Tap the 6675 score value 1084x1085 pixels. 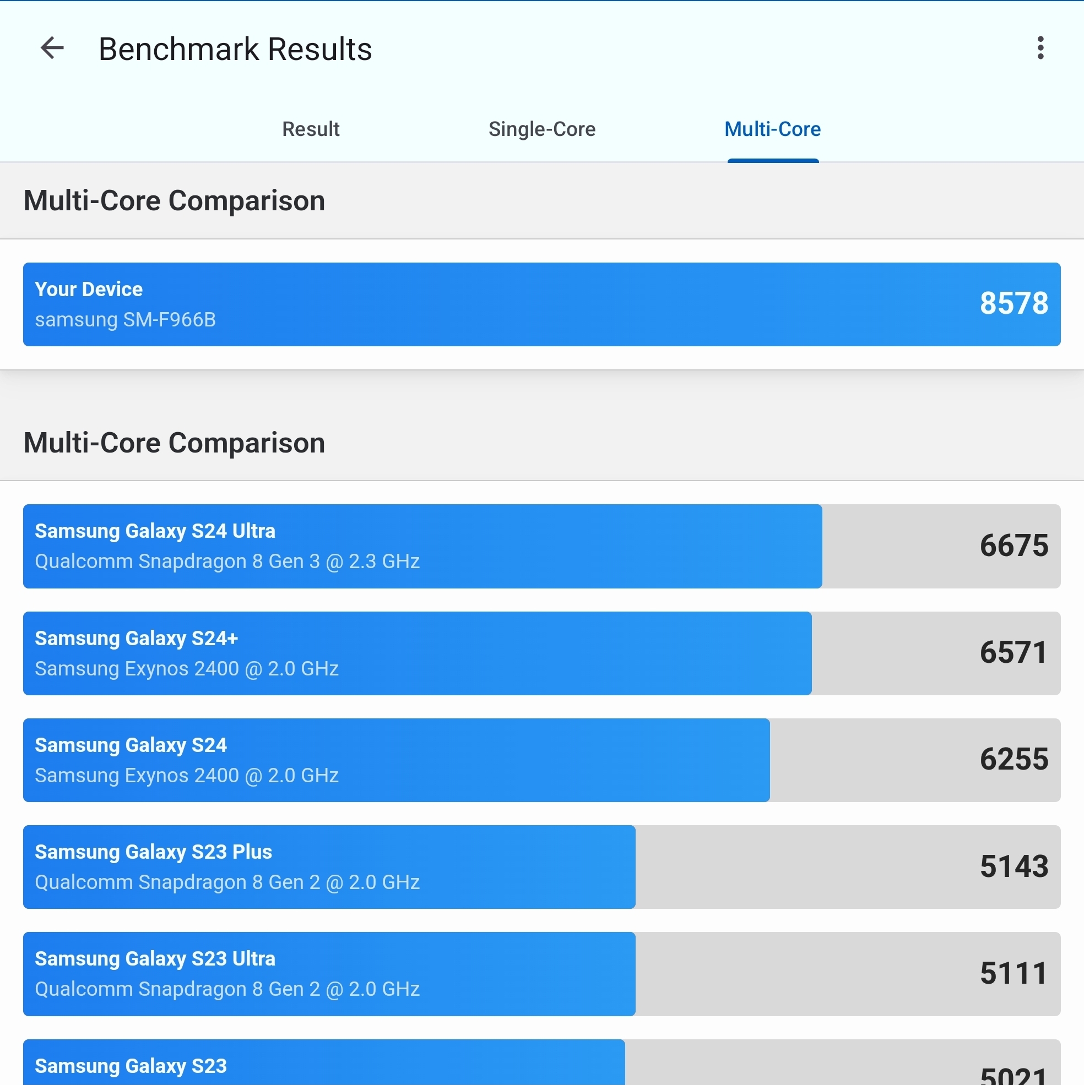click(1013, 546)
